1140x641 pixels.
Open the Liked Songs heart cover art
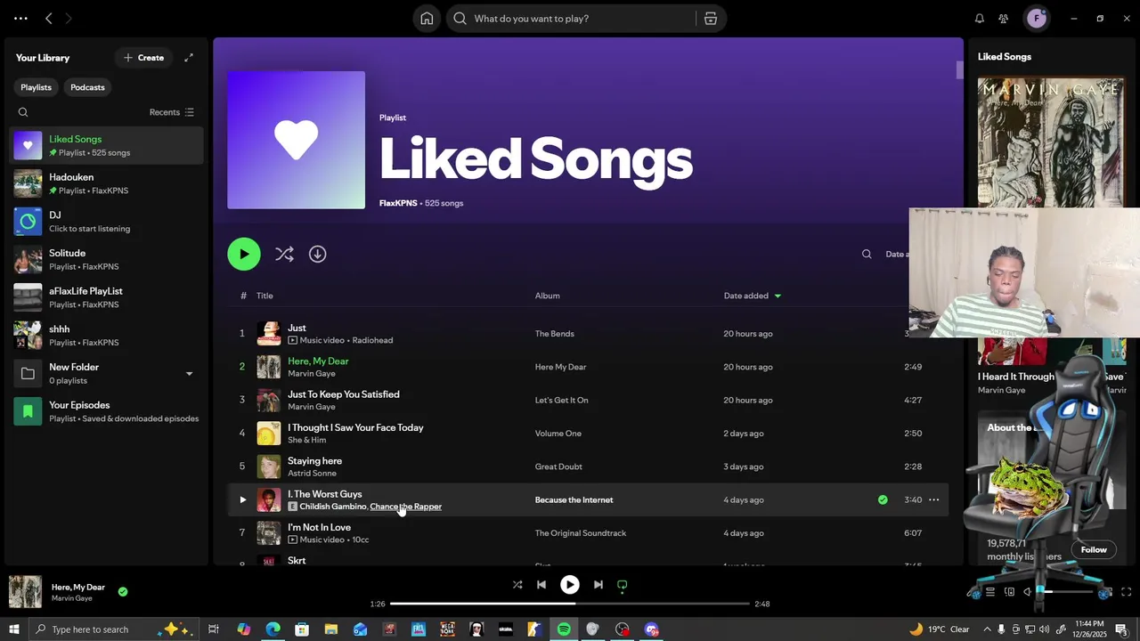[297, 140]
